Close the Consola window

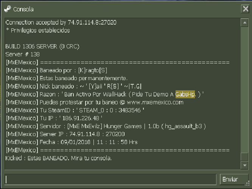tap(246, 9)
